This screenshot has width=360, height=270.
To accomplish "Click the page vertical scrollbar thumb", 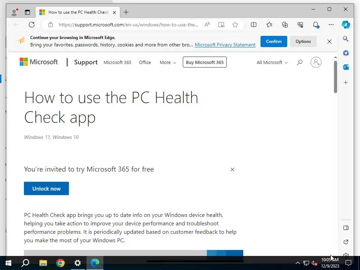I will 335,77.
